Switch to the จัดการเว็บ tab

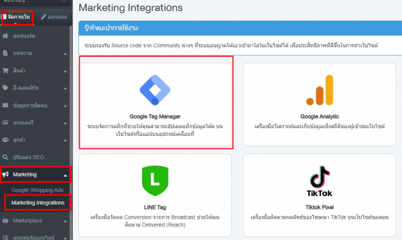tap(17, 17)
